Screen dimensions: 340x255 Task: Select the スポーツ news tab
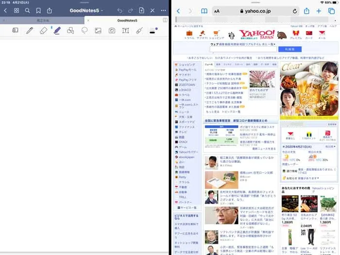(x=238, y=65)
